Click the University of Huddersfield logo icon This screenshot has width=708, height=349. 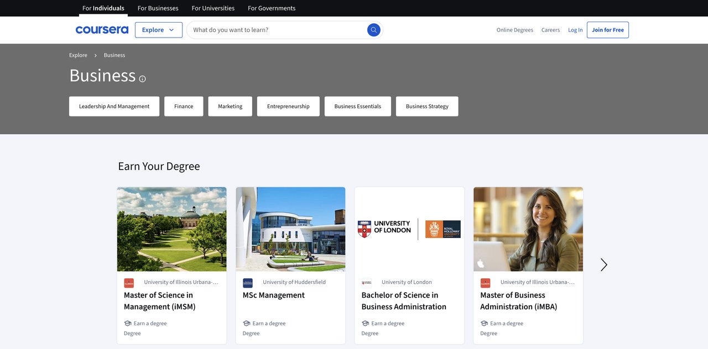point(248,283)
